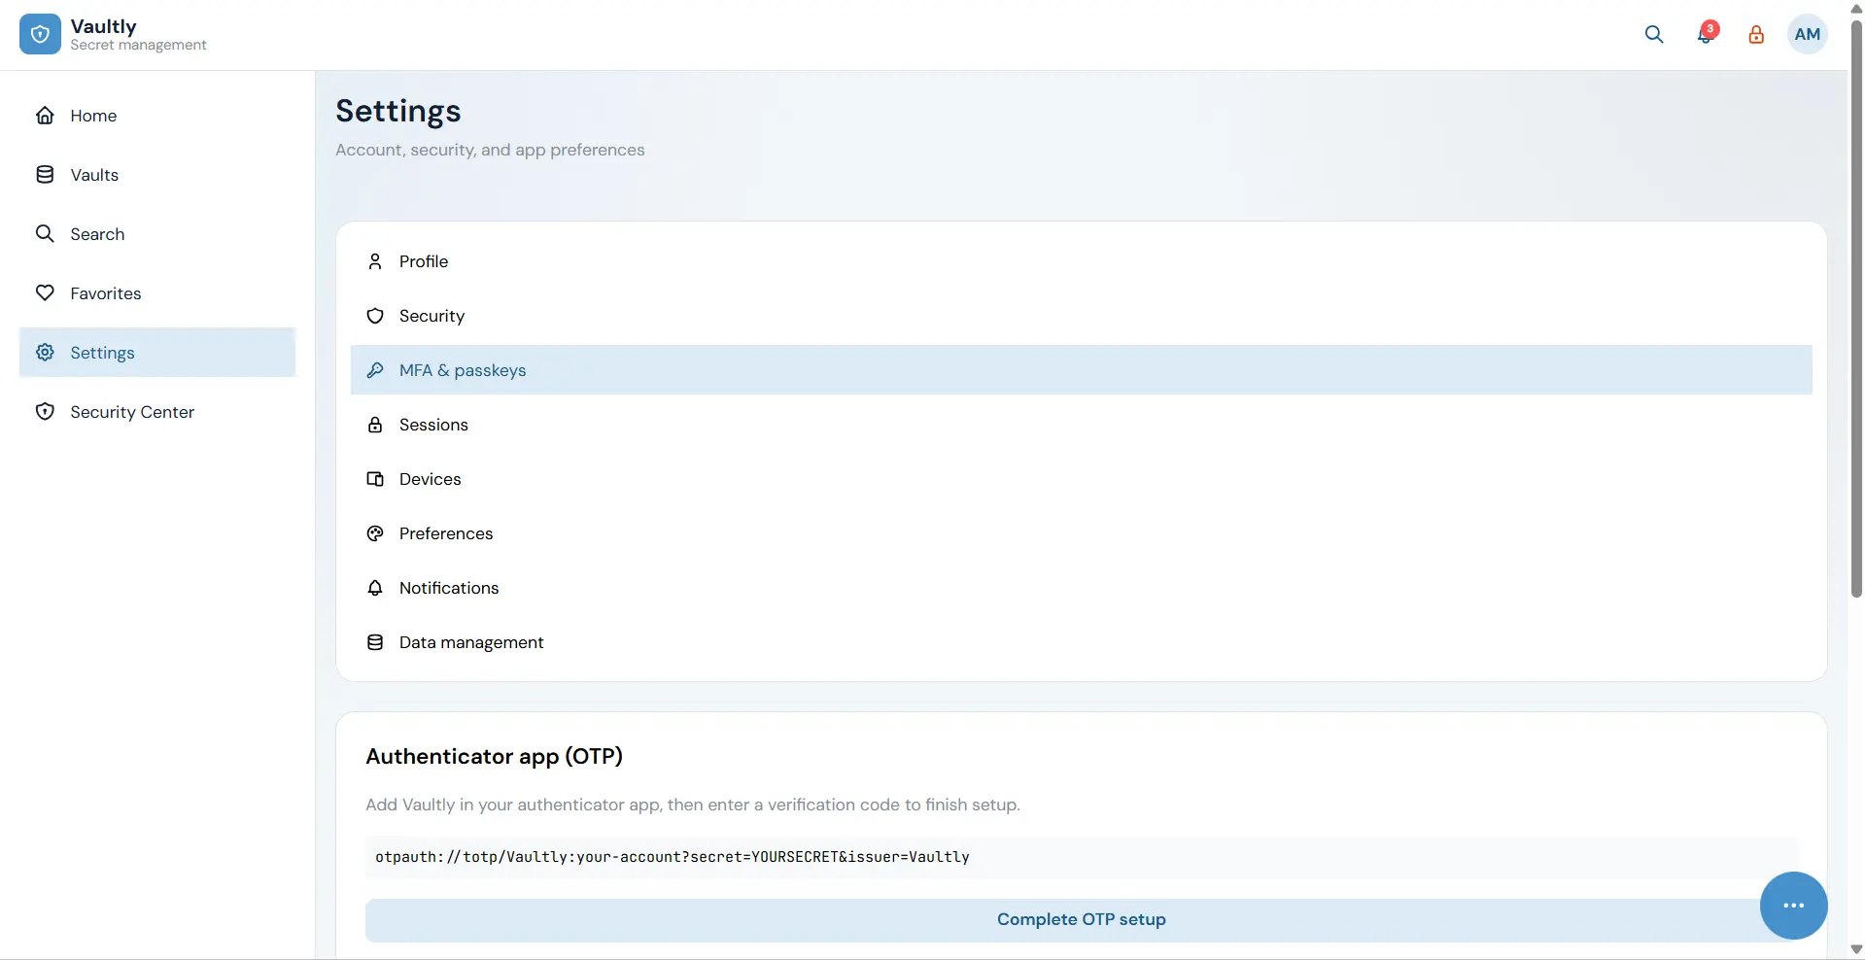
Task: Click the Complete OTP setup button
Action: (x=1081, y=919)
